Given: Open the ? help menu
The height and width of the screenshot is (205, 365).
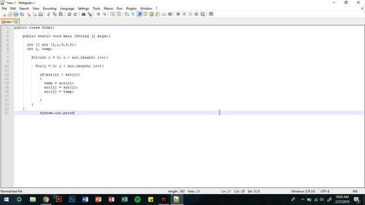Looking at the screenshot, I should point(156,9).
